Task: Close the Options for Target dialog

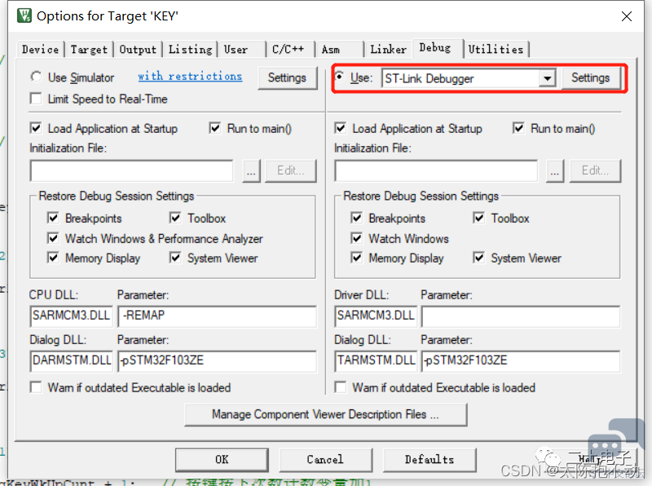Action: (x=626, y=16)
